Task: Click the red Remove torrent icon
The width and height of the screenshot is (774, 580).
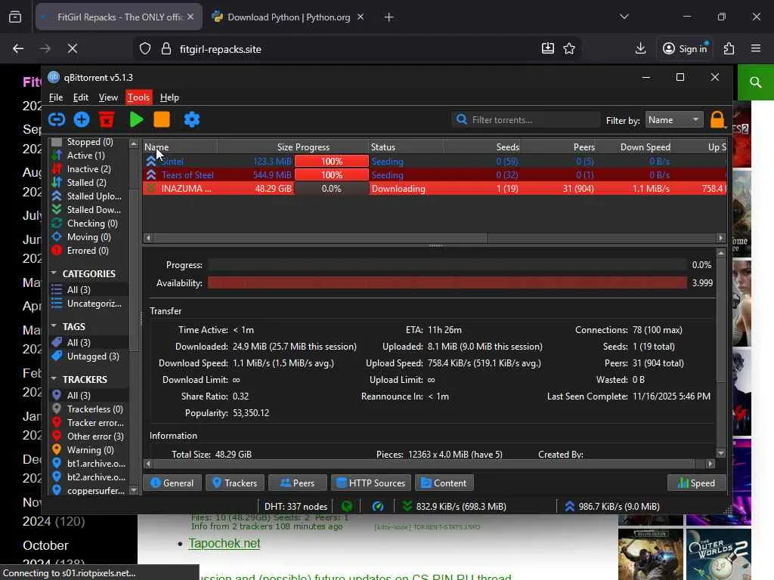Action: point(107,119)
